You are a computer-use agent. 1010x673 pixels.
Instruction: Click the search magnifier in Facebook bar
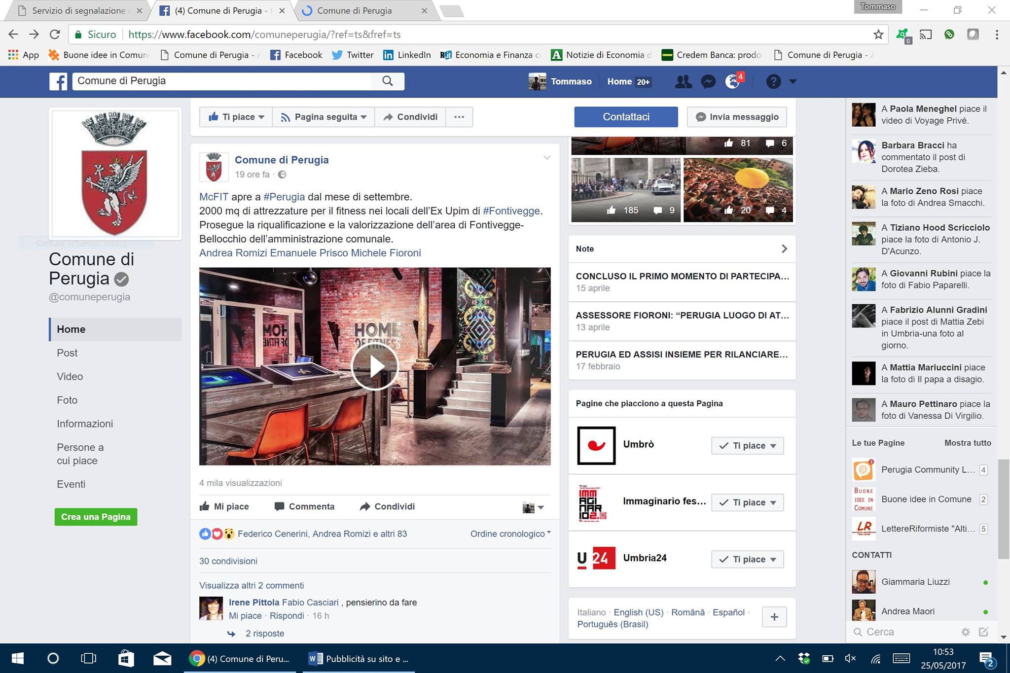(x=388, y=81)
